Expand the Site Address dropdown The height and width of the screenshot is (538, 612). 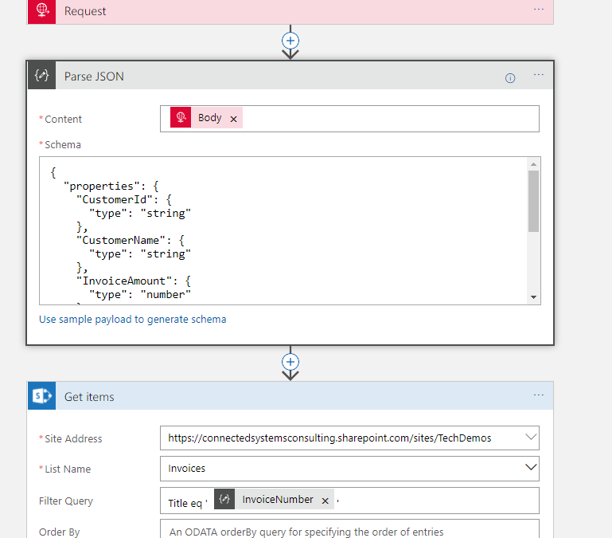point(530,437)
